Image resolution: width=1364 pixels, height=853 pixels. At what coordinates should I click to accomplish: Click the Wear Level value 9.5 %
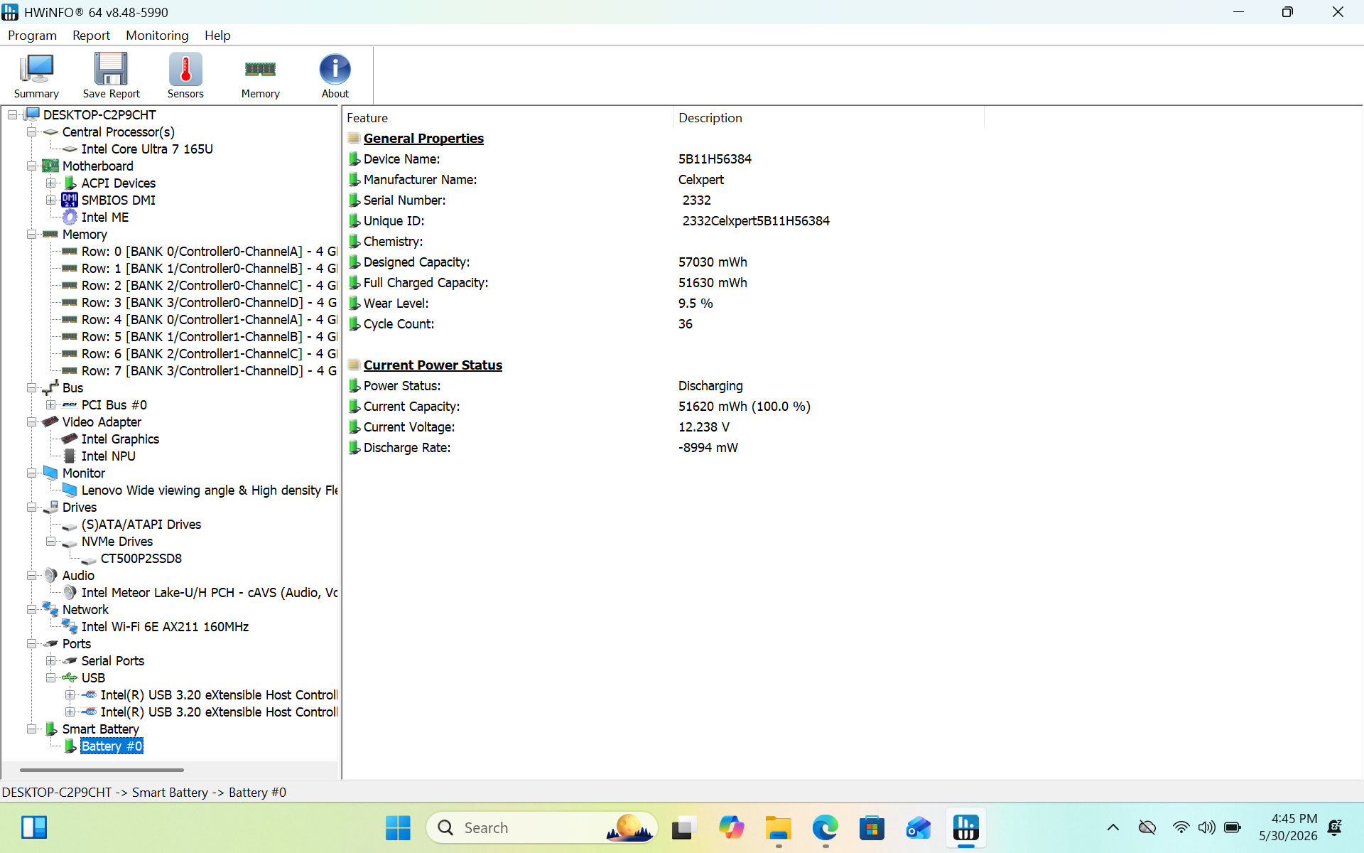(695, 304)
